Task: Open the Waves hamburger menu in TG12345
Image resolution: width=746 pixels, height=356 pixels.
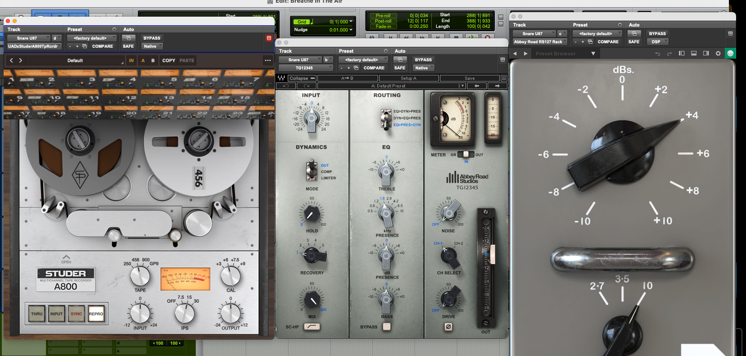Action: [504, 78]
